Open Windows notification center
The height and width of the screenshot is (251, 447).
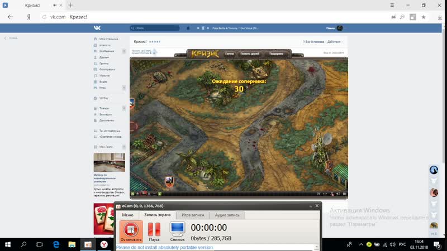437,244
